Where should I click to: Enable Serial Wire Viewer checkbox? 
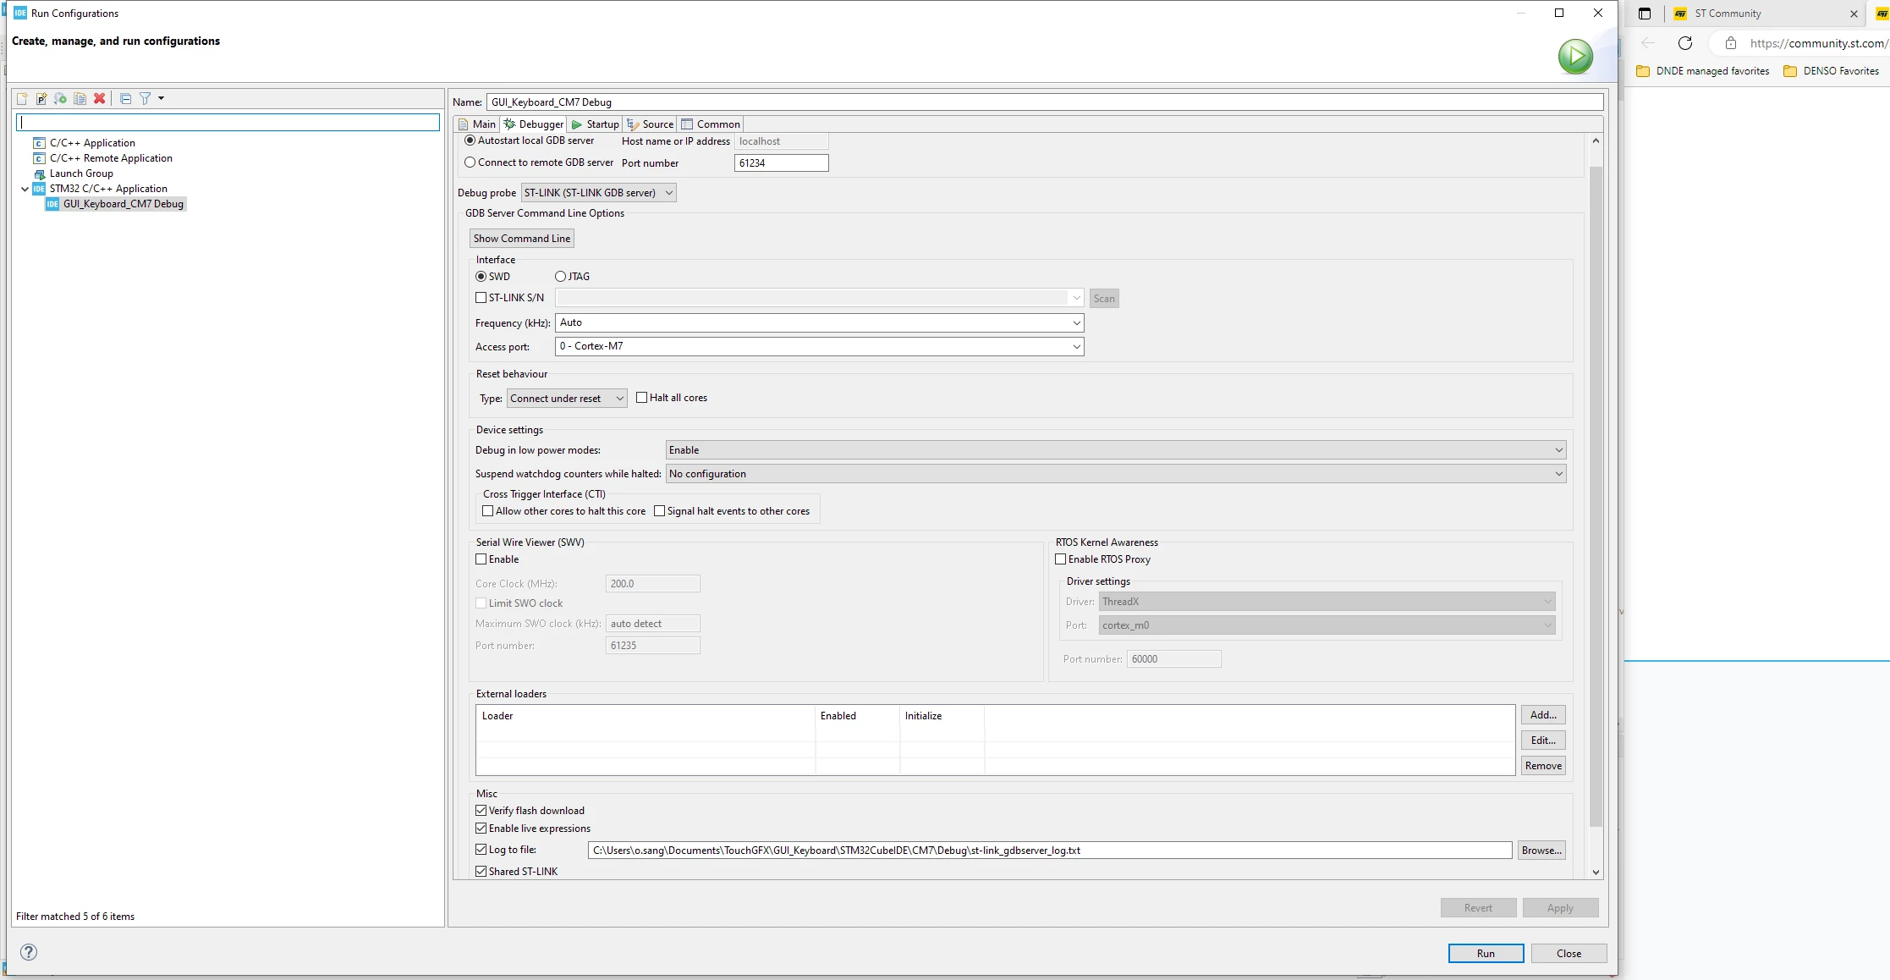tap(481, 559)
